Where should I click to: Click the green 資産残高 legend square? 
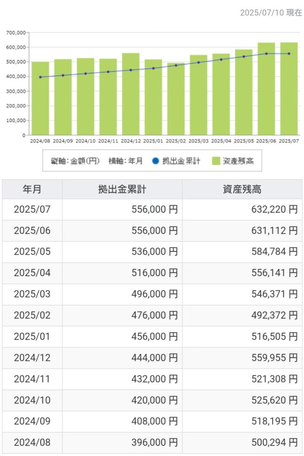point(216,161)
